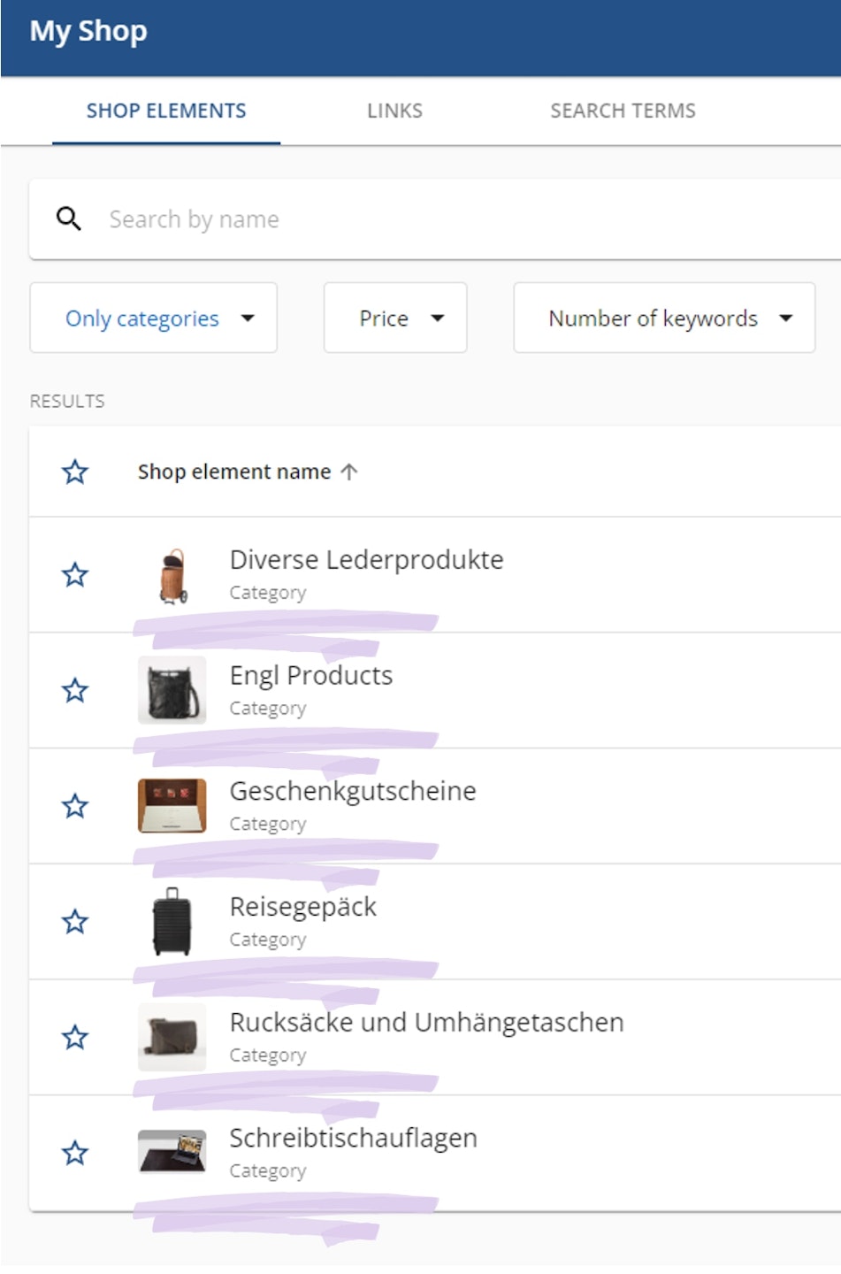Switch to the Links tab
This screenshot has width=841, height=1274.
click(394, 111)
